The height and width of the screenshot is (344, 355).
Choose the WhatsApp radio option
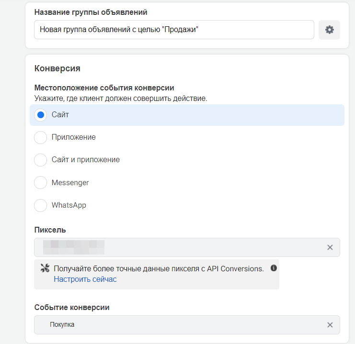pyautogui.click(x=41, y=205)
